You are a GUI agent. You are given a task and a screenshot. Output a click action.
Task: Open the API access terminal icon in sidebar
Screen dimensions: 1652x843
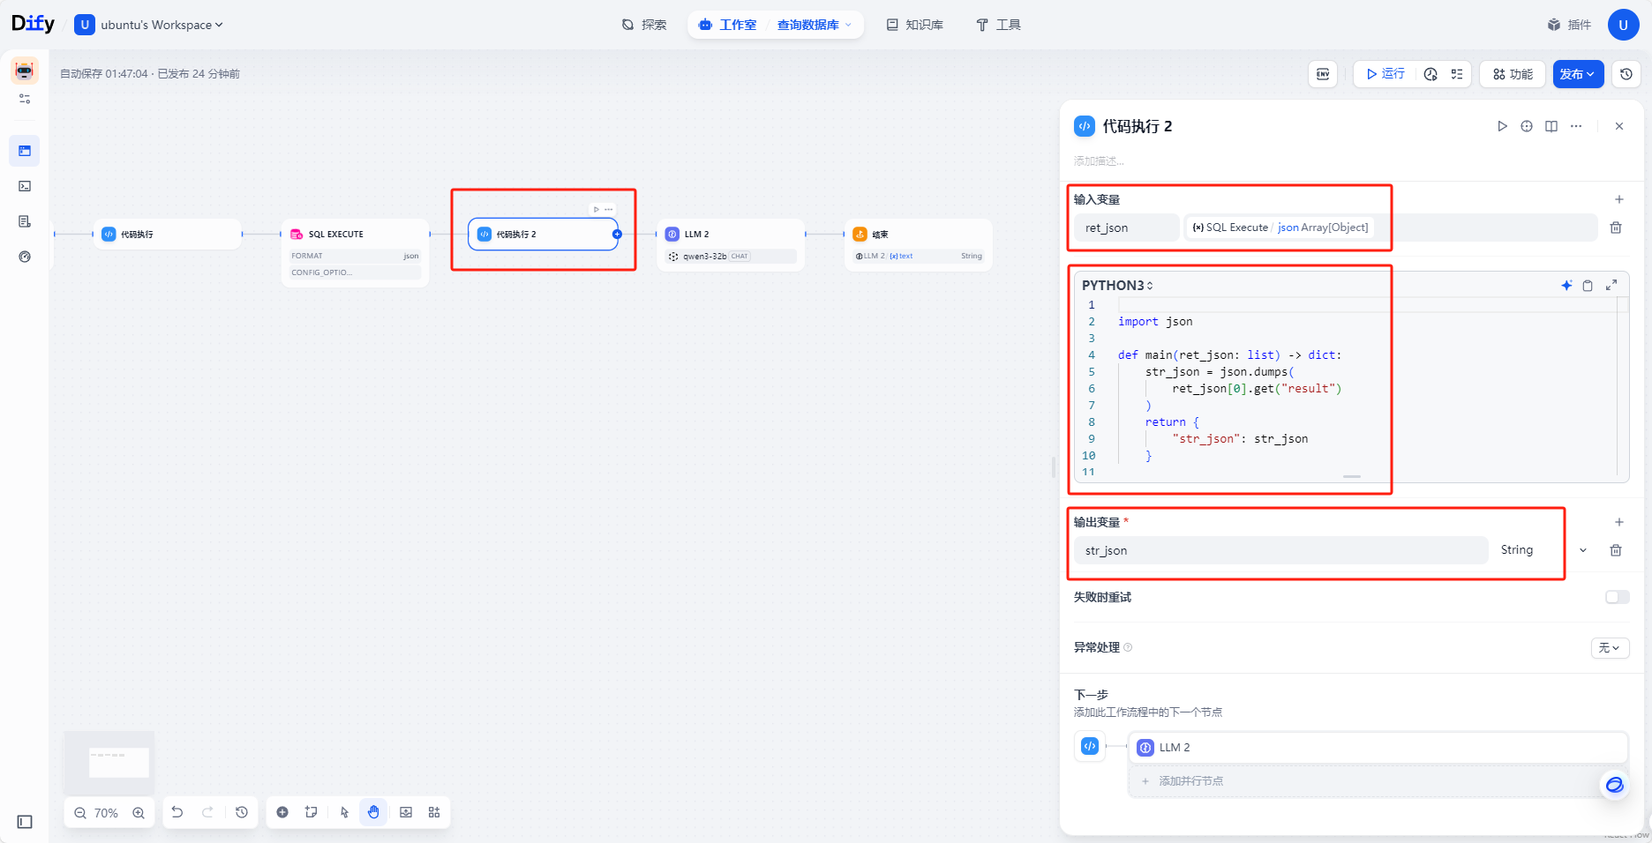point(25,186)
